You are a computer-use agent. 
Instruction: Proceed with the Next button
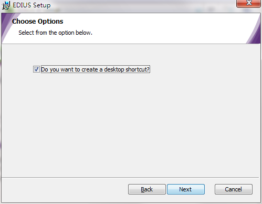click(186, 189)
